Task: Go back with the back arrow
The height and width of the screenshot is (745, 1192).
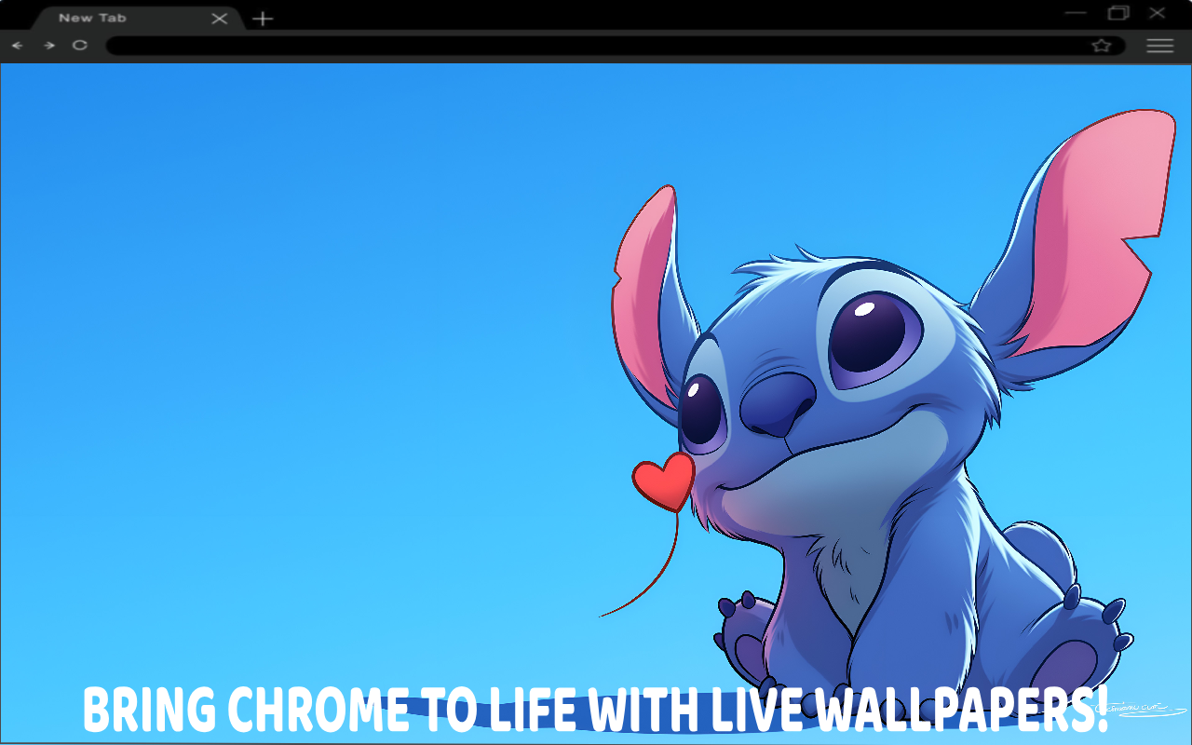Action: (18, 45)
